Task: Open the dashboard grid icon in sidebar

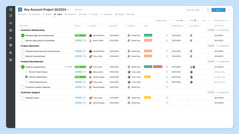Action: [x=11, y=16]
